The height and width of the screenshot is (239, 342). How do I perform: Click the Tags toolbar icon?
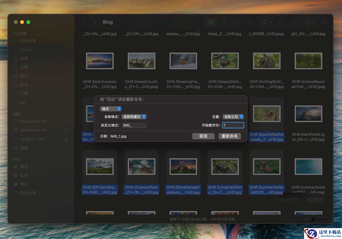tap(294, 22)
